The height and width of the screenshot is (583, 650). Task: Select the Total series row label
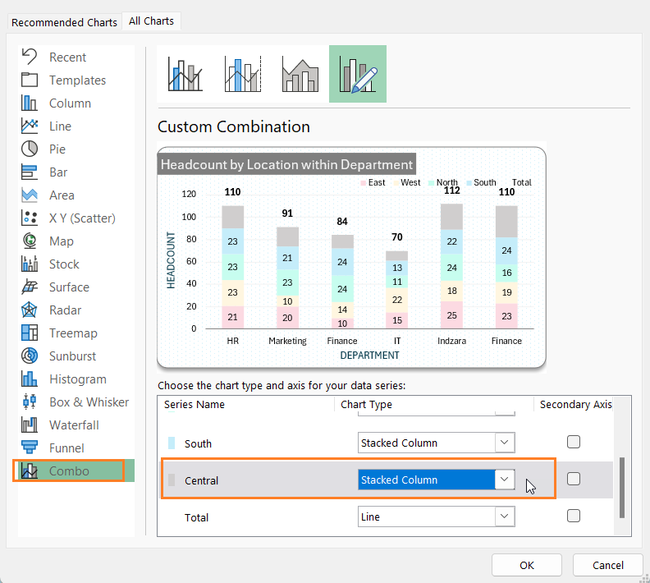pos(196,517)
